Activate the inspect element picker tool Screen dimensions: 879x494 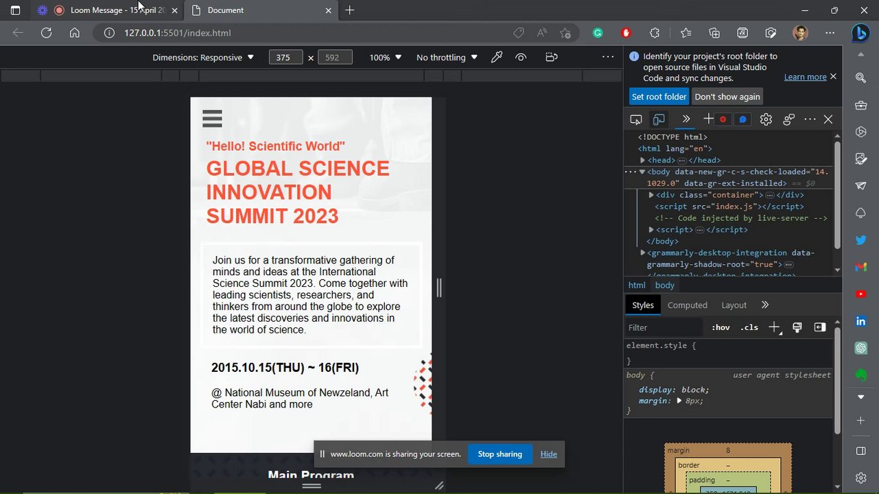pyautogui.click(x=636, y=119)
